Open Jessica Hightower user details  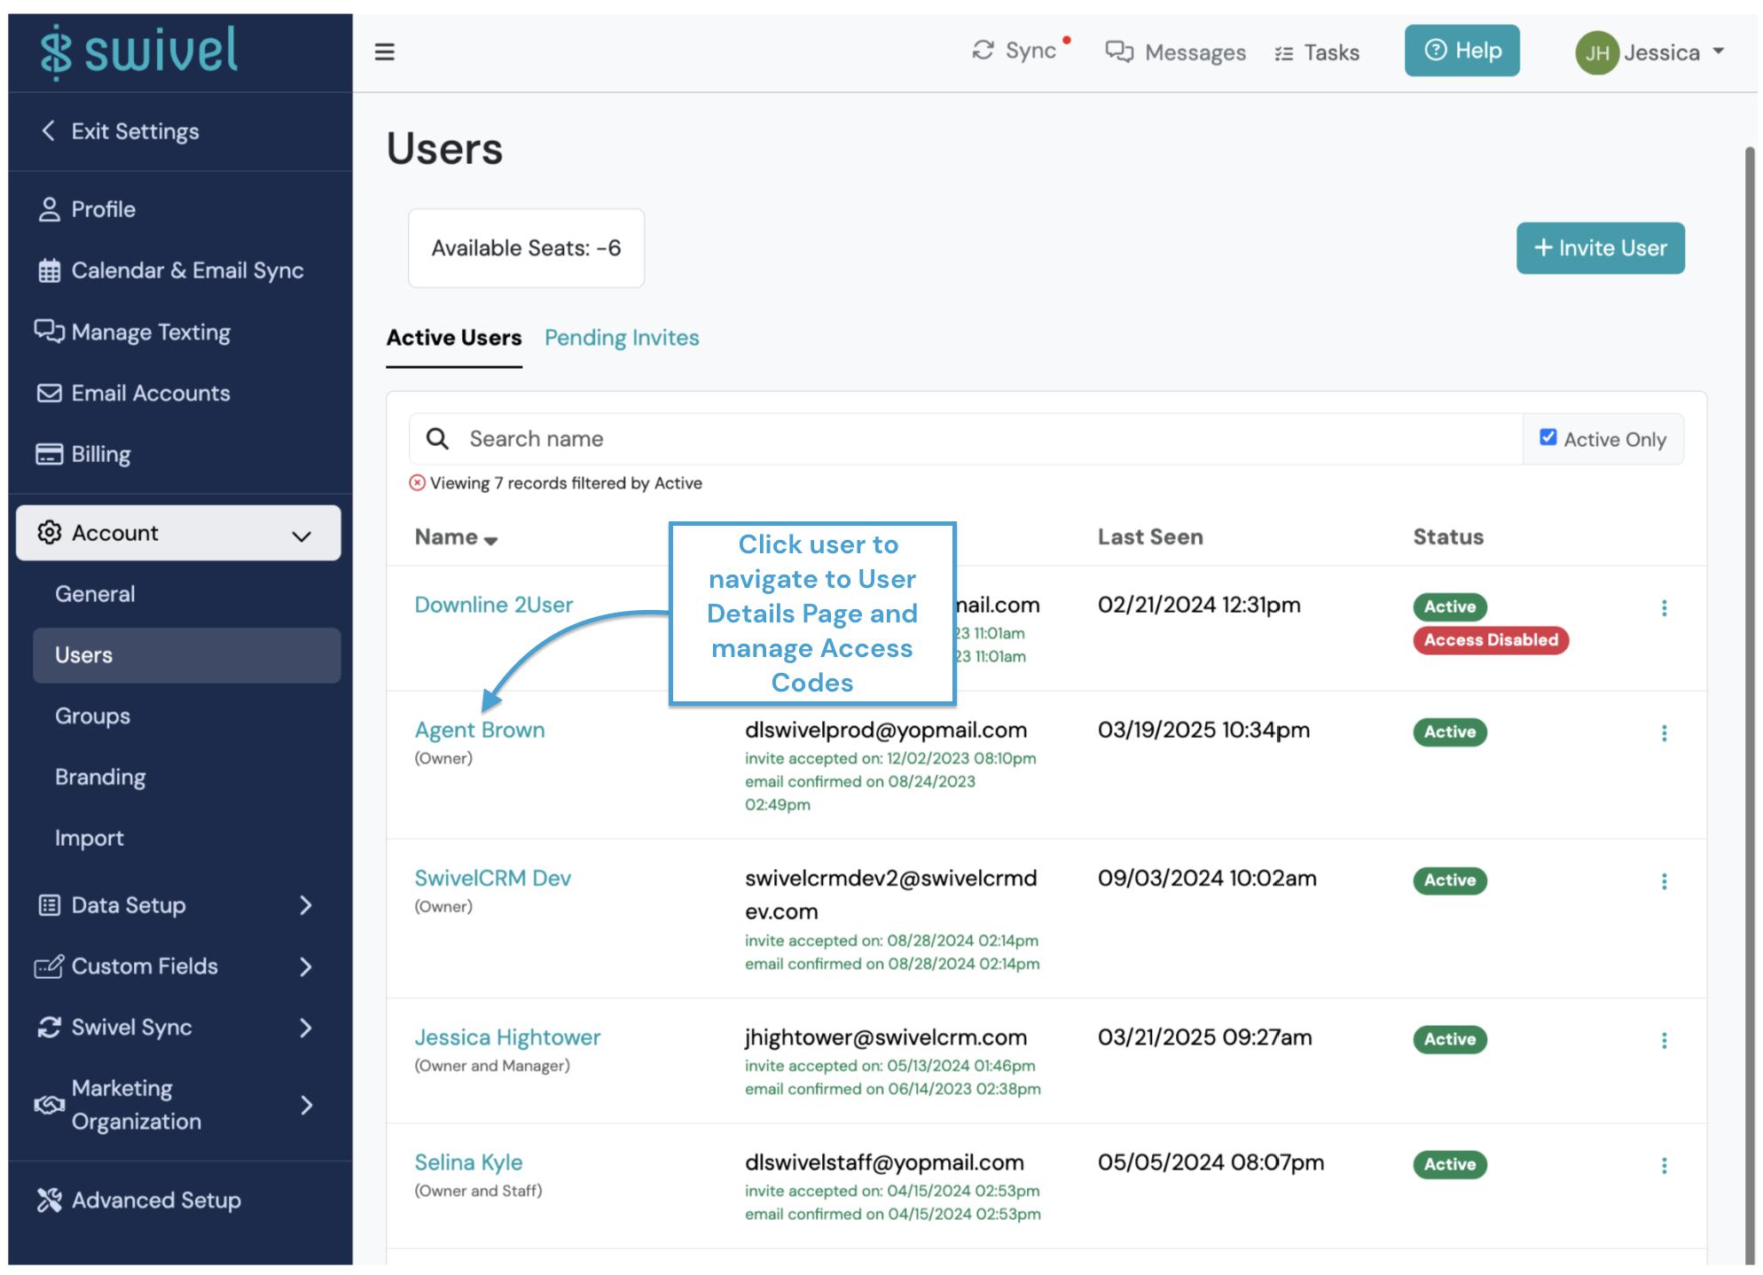[507, 1037]
